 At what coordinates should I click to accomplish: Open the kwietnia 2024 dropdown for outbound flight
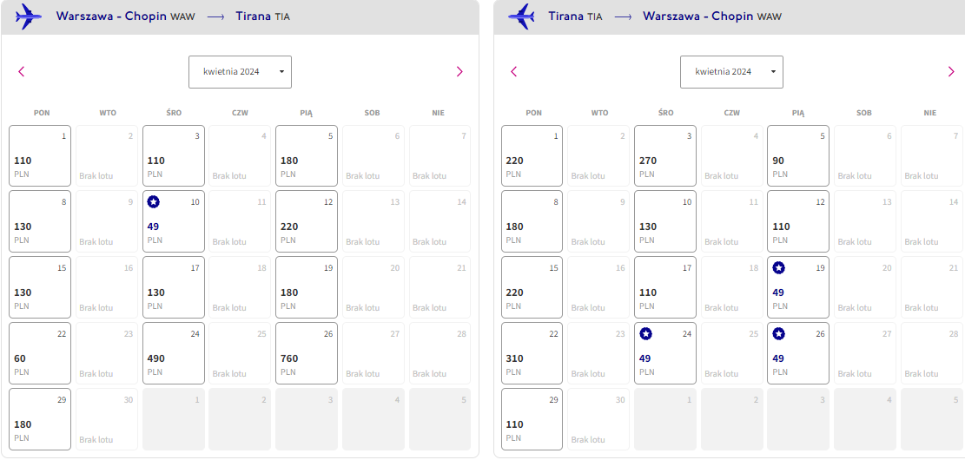[240, 72]
